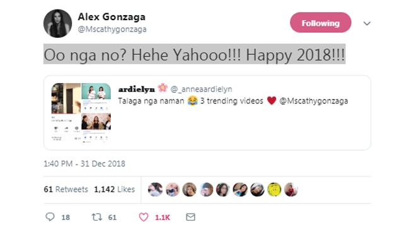Click the heart like icon
The image size is (416, 232).
[144, 217]
